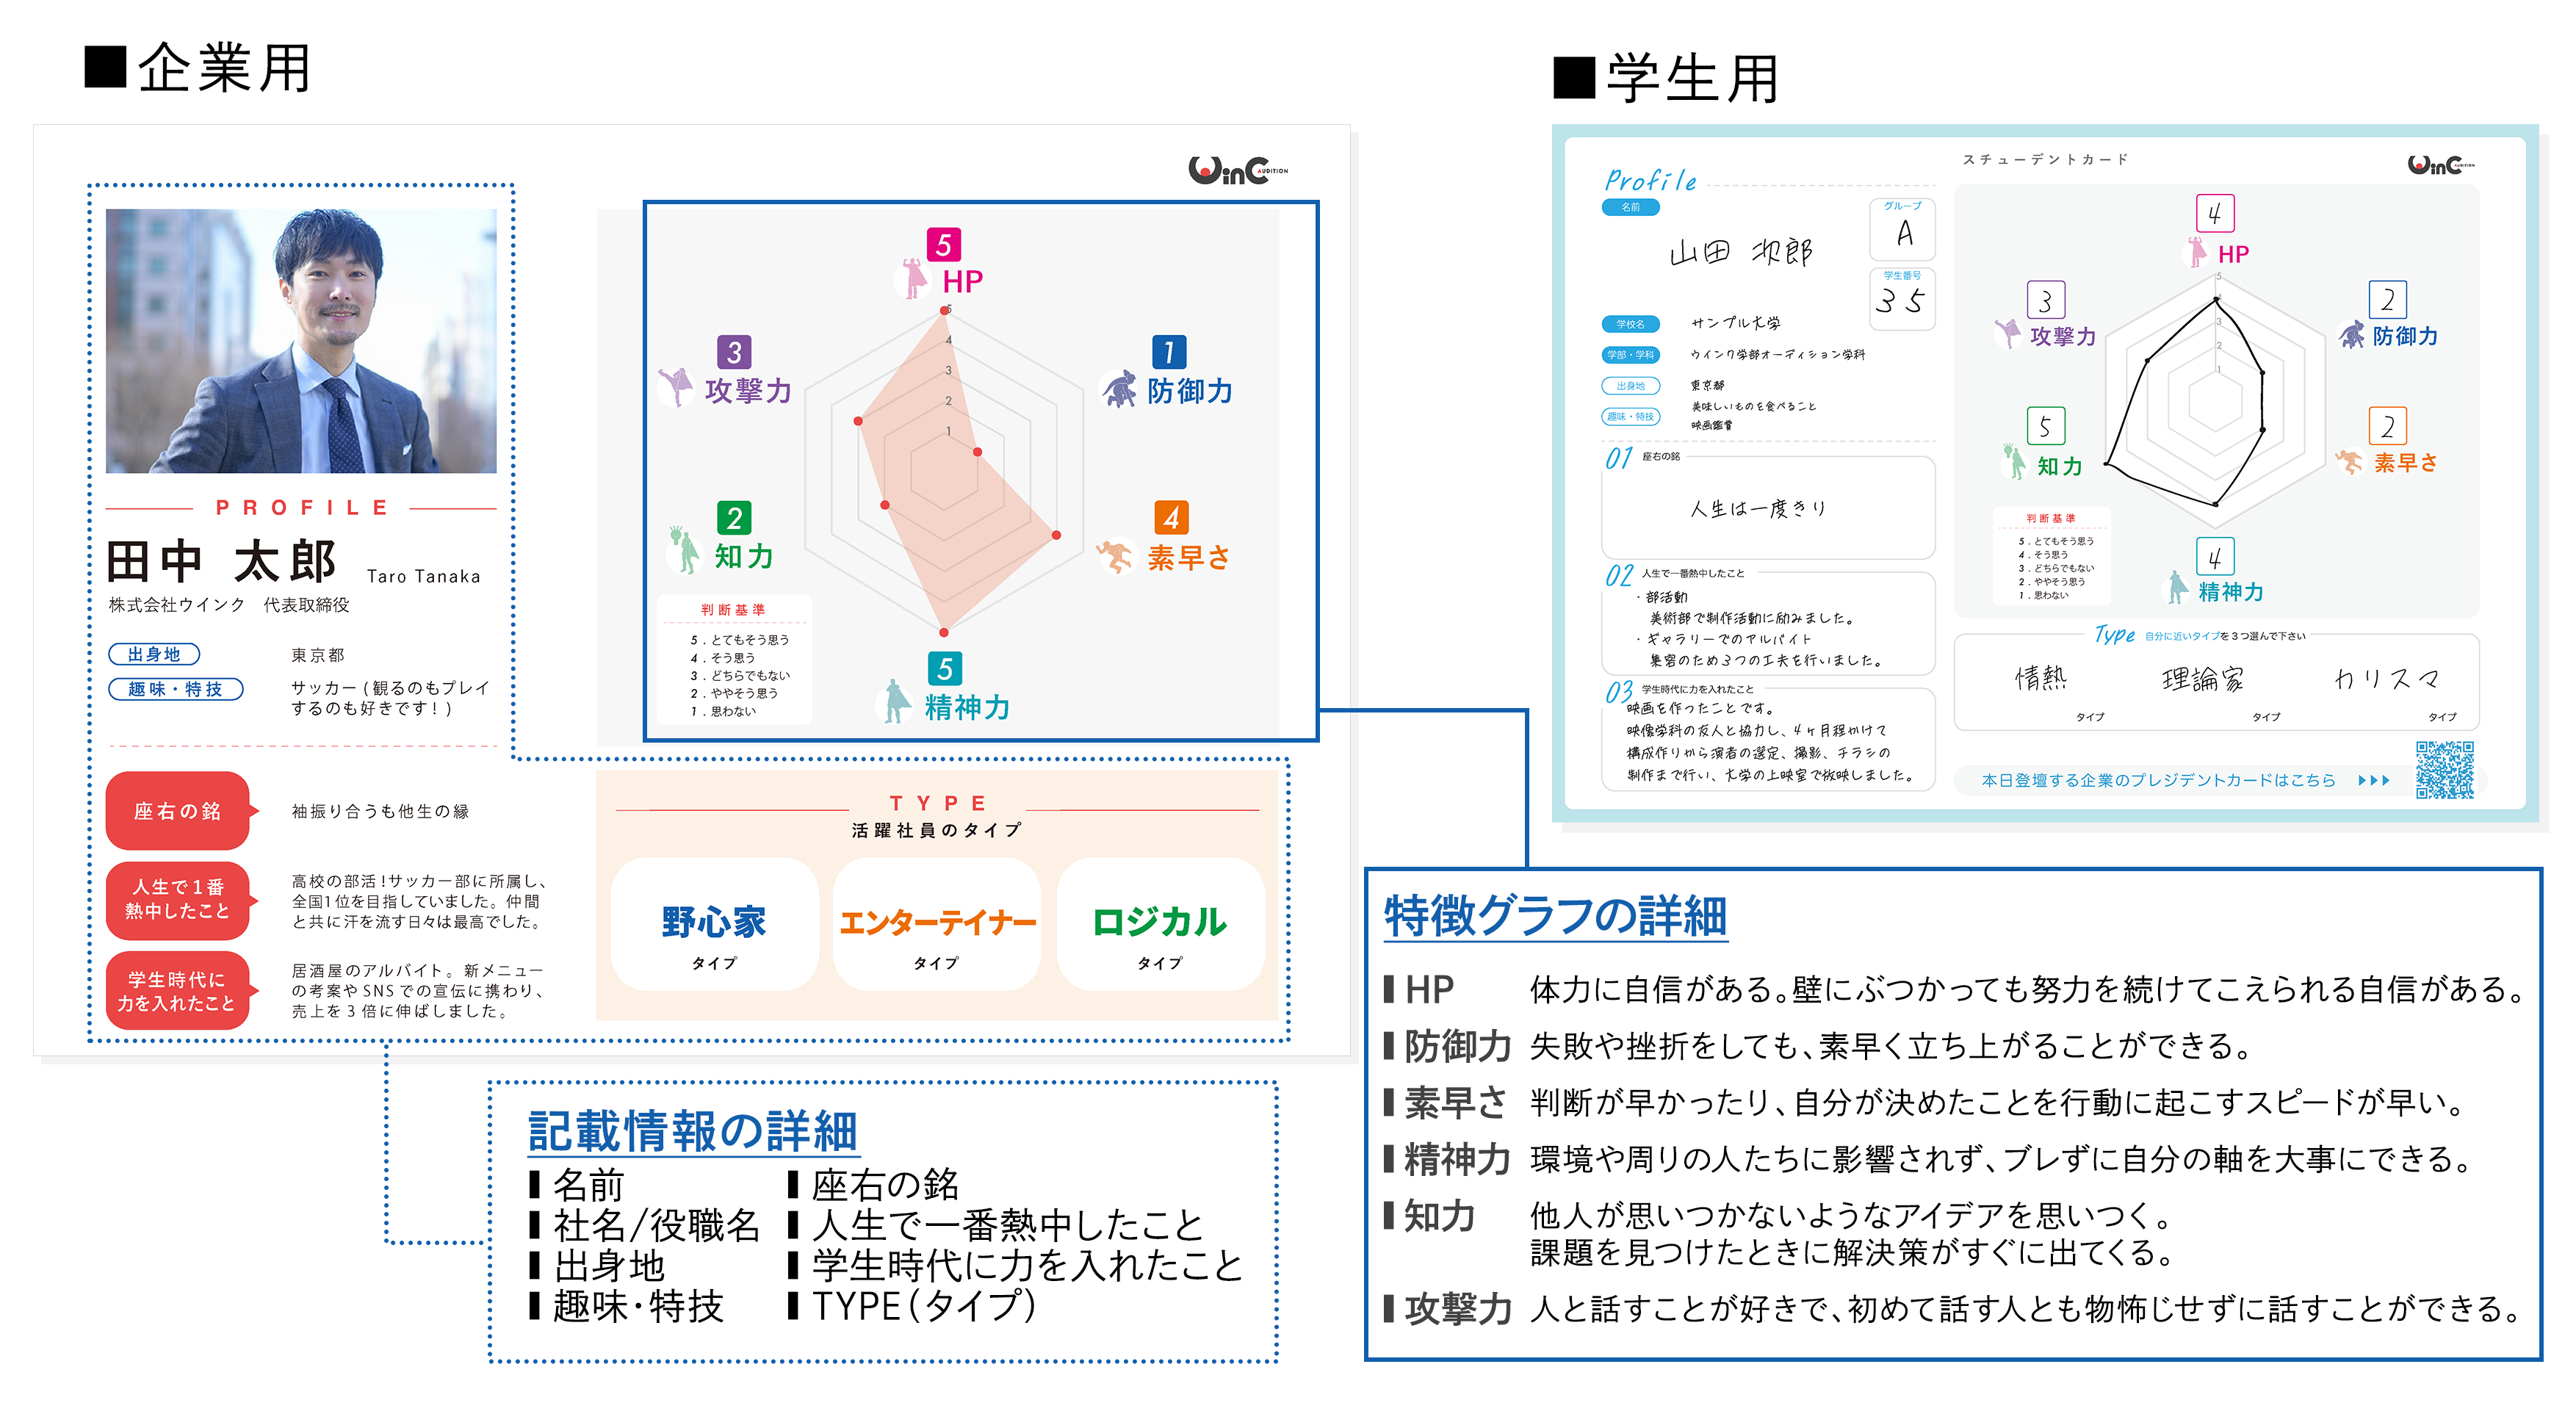Click the 学校名 pill on student card
Viewport: 2576px width, 1425px height.
(1630, 324)
